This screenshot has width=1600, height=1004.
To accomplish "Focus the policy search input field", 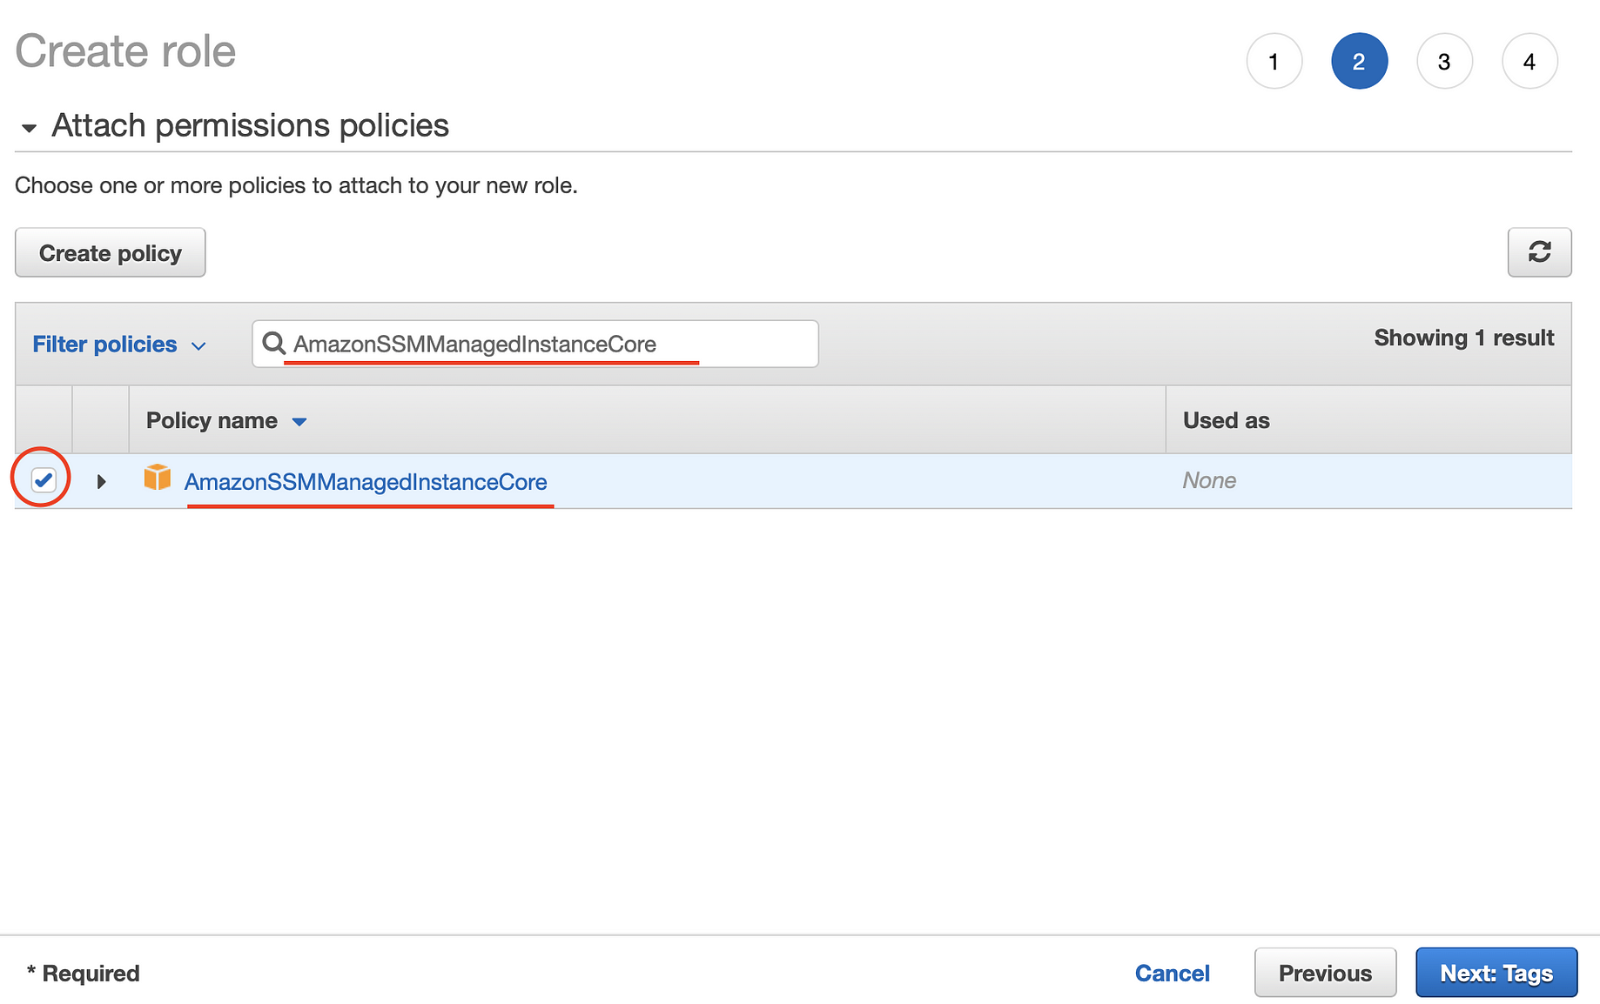I will click(535, 344).
